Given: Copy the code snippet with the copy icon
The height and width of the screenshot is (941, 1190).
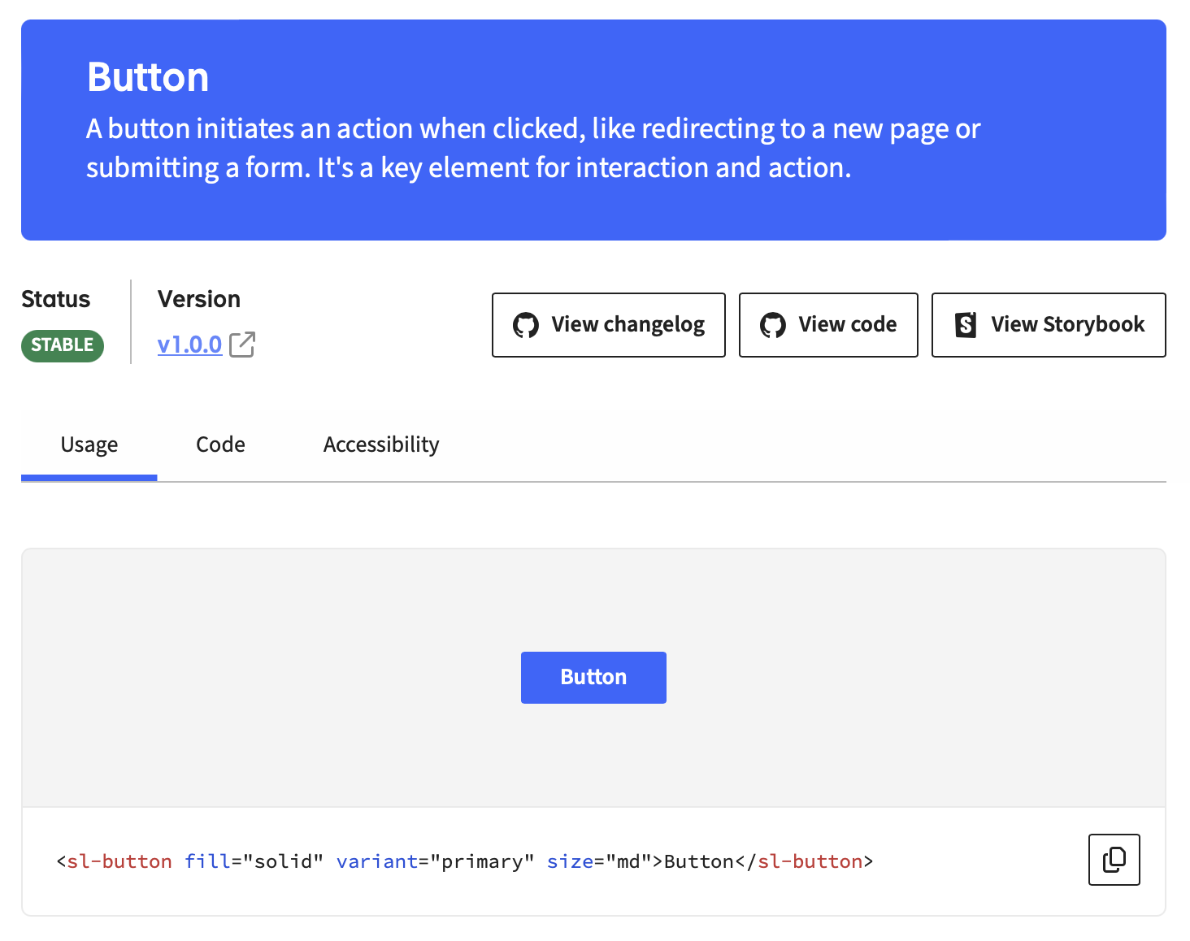Looking at the screenshot, I should pos(1114,860).
